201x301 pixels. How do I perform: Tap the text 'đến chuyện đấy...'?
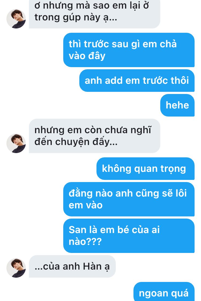76,142
